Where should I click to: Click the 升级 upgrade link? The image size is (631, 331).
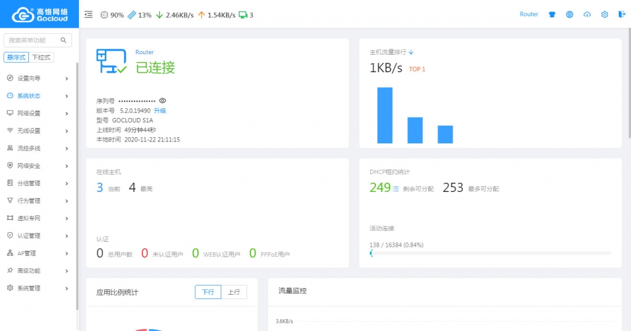160,111
